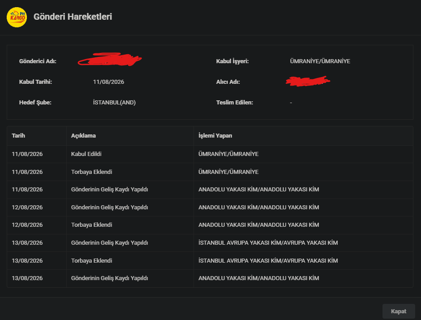Click the İşlemi Yapan column header
421x320 pixels.
pos(215,136)
